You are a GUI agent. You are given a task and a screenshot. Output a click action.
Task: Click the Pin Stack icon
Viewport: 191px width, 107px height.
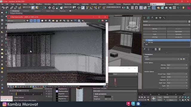click(x=144, y=49)
